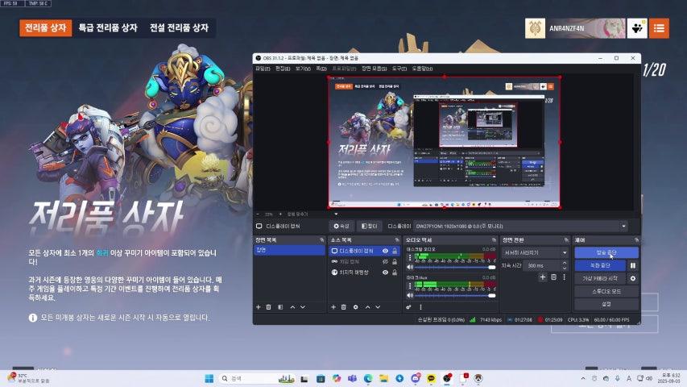Move source down in 소스 목록
This screenshot has height=387, width=687.
click(x=378, y=307)
